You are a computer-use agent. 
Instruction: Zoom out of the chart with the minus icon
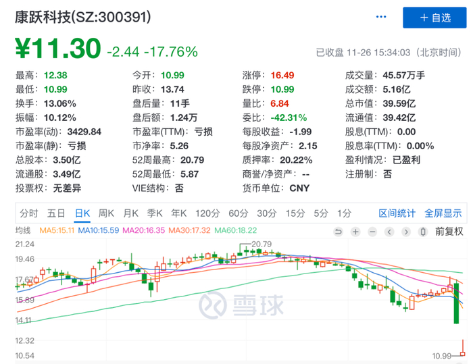[372, 232]
